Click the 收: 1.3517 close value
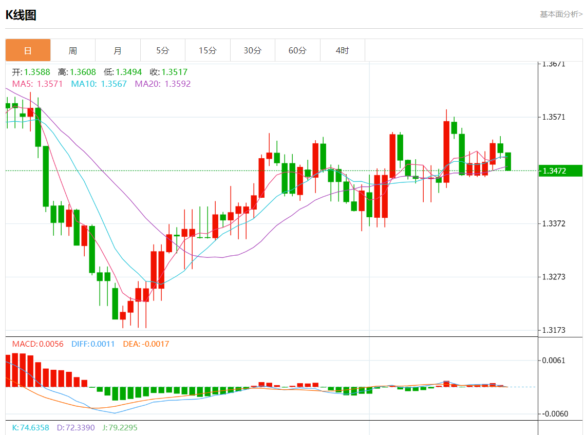The image size is (584, 435). [x=168, y=72]
